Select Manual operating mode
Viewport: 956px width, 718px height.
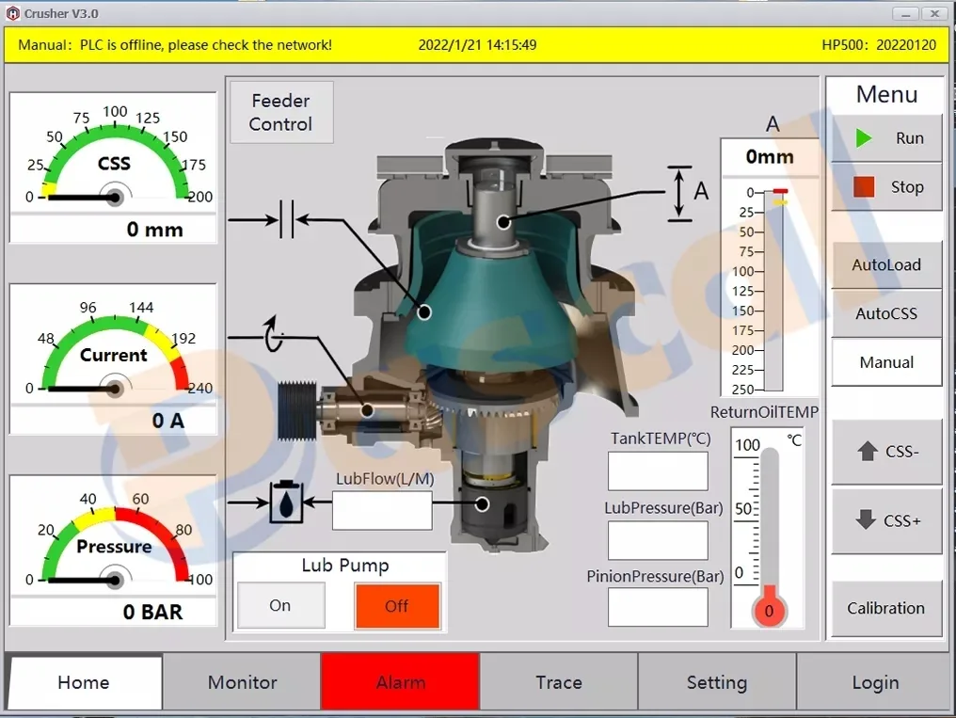[886, 362]
